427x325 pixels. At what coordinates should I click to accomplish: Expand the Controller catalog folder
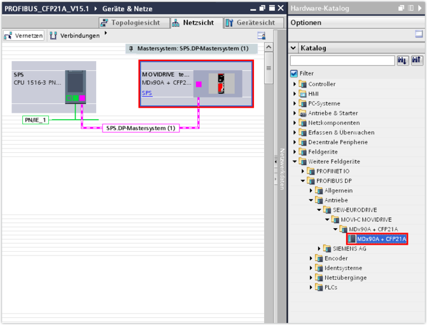pos(295,84)
